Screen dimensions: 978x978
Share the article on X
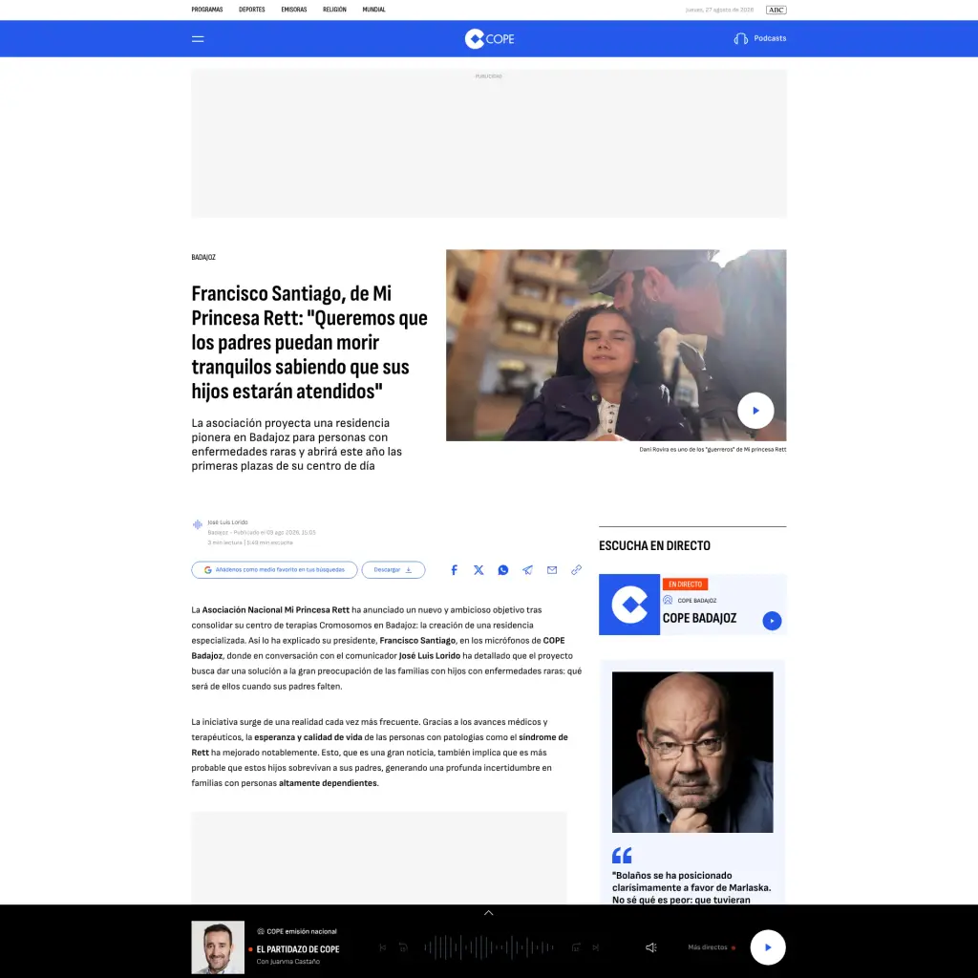click(478, 569)
